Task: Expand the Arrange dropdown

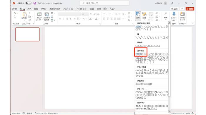Action: (144, 16)
